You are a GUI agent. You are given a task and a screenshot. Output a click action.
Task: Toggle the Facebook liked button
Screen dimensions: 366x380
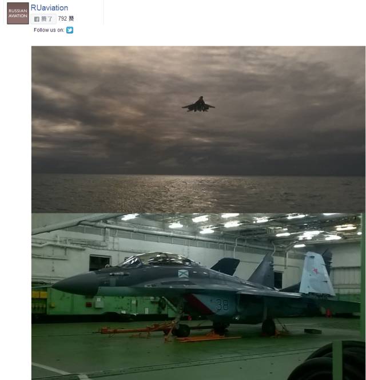click(43, 19)
